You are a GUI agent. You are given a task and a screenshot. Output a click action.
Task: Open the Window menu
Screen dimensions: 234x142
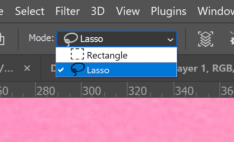click(x=215, y=11)
